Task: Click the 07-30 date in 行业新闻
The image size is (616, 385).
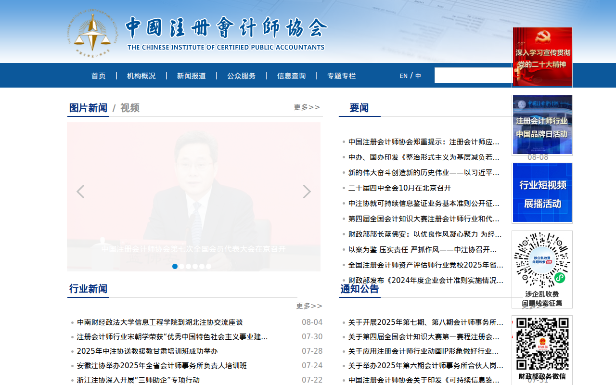Action: [312, 337]
